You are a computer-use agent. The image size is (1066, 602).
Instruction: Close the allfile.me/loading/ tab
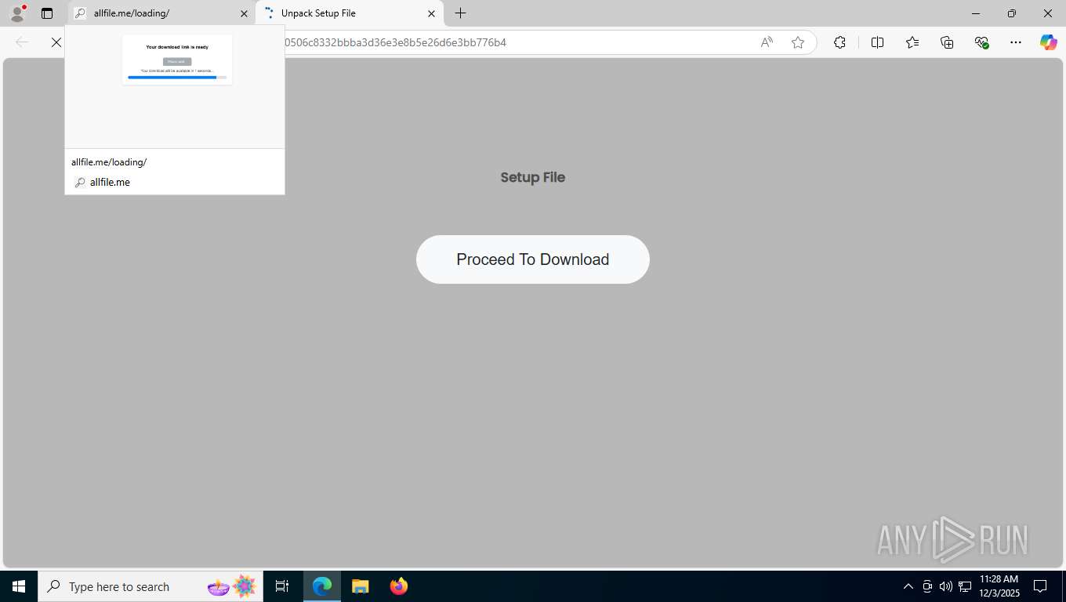click(244, 13)
